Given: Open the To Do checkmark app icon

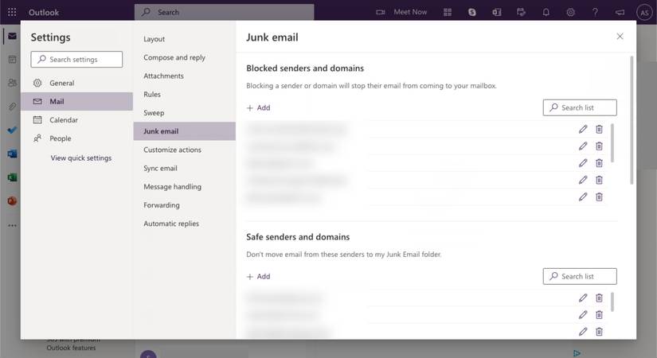Looking at the screenshot, I should click(x=12, y=130).
